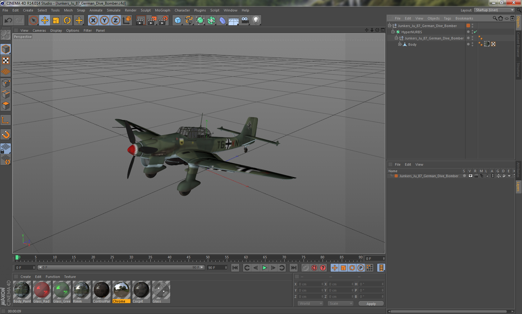Open the Array modeling objects icon
This screenshot has width=522, height=314.
(x=211, y=21)
